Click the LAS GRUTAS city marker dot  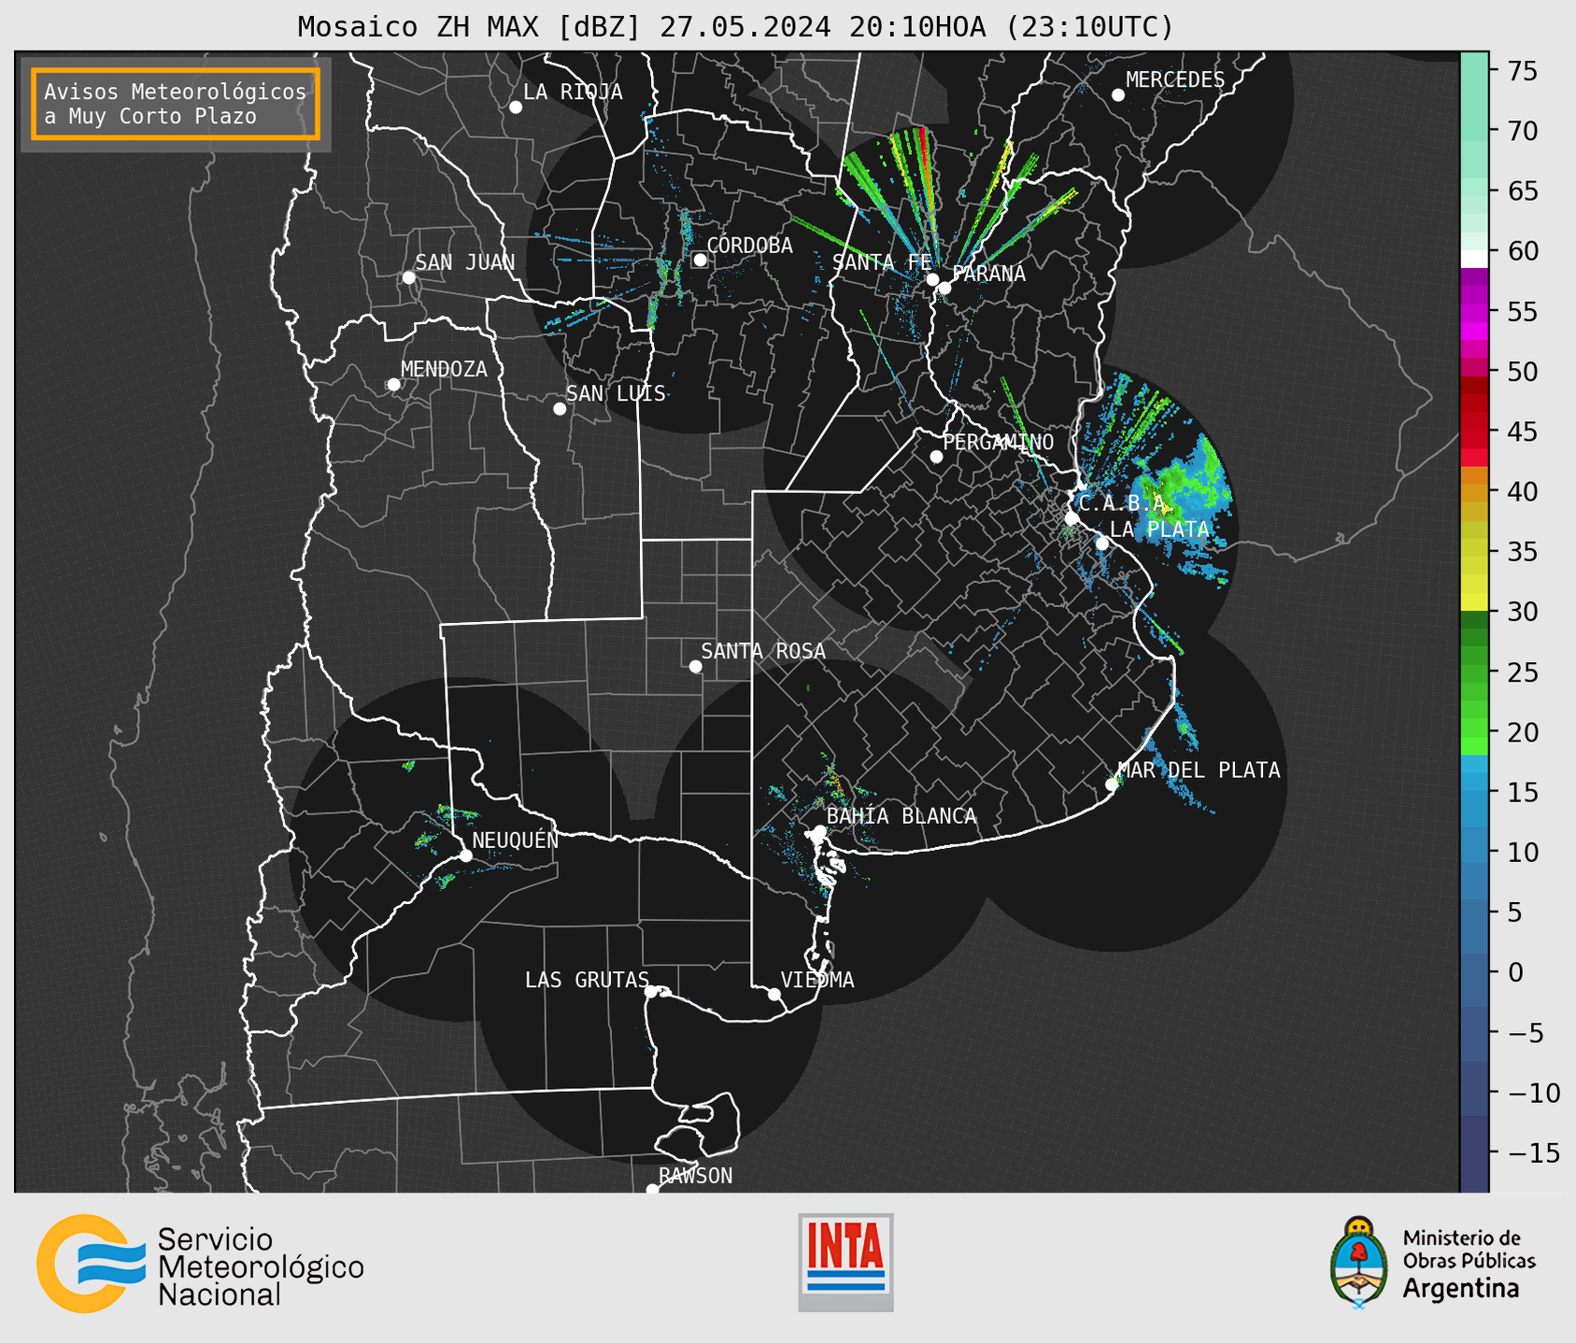pos(651,992)
